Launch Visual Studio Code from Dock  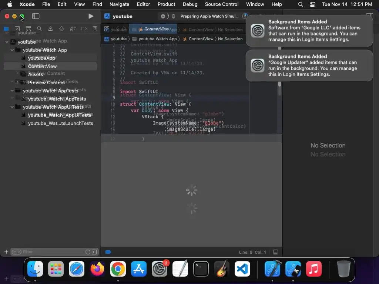point(242,269)
